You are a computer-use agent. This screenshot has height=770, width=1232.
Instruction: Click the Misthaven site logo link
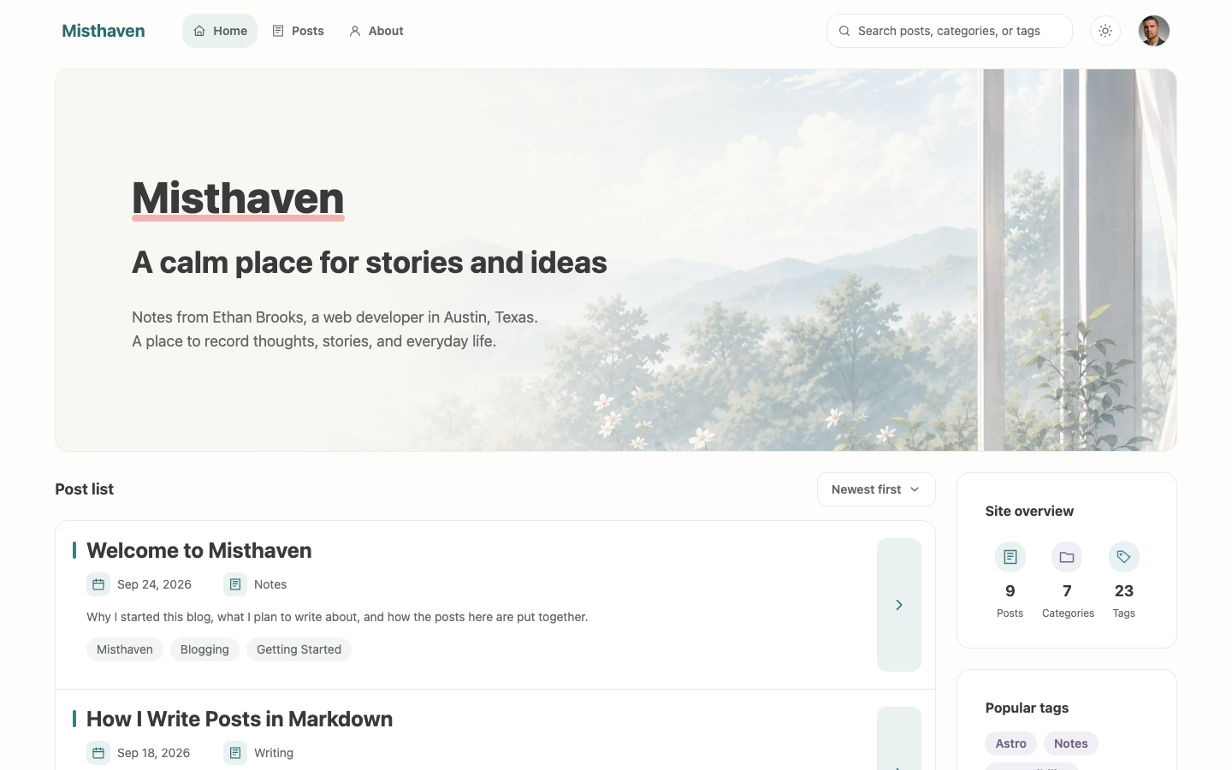click(x=104, y=31)
